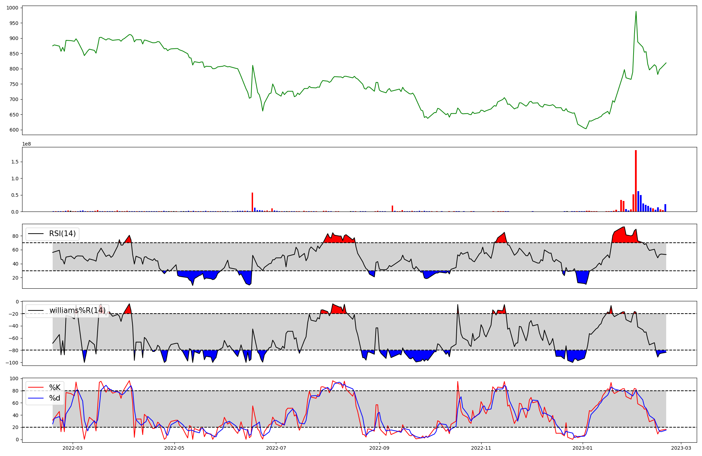702x456 pixels.
Task: Click the red %K line swatch in legend
Action: tap(35, 388)
